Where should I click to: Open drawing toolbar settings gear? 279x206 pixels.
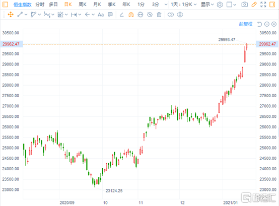pyautogui.click(x=180, y=15)
